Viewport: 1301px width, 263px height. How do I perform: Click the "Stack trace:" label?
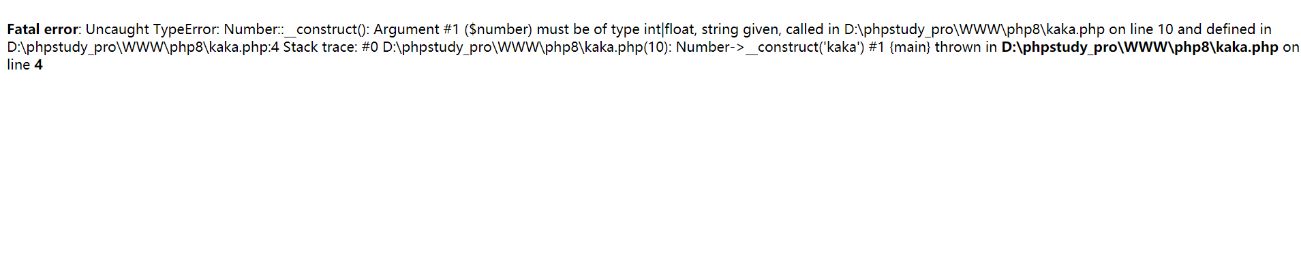pyautogui.click(x=320, y=47)
